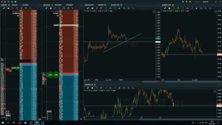
Task: Switch to EOS/USDT tab in second order book
Action: pos(69,5)
